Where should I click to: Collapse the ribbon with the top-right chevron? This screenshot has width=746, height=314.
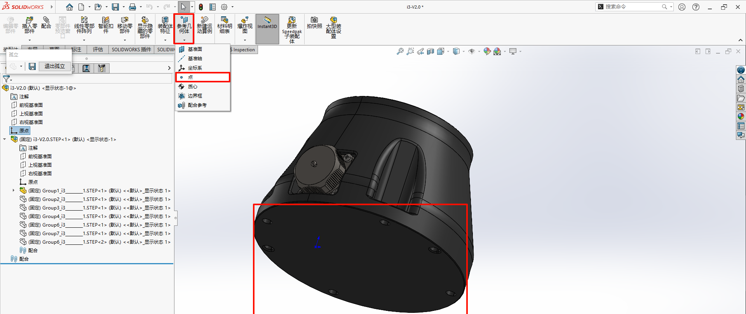(x=740, y=40)
